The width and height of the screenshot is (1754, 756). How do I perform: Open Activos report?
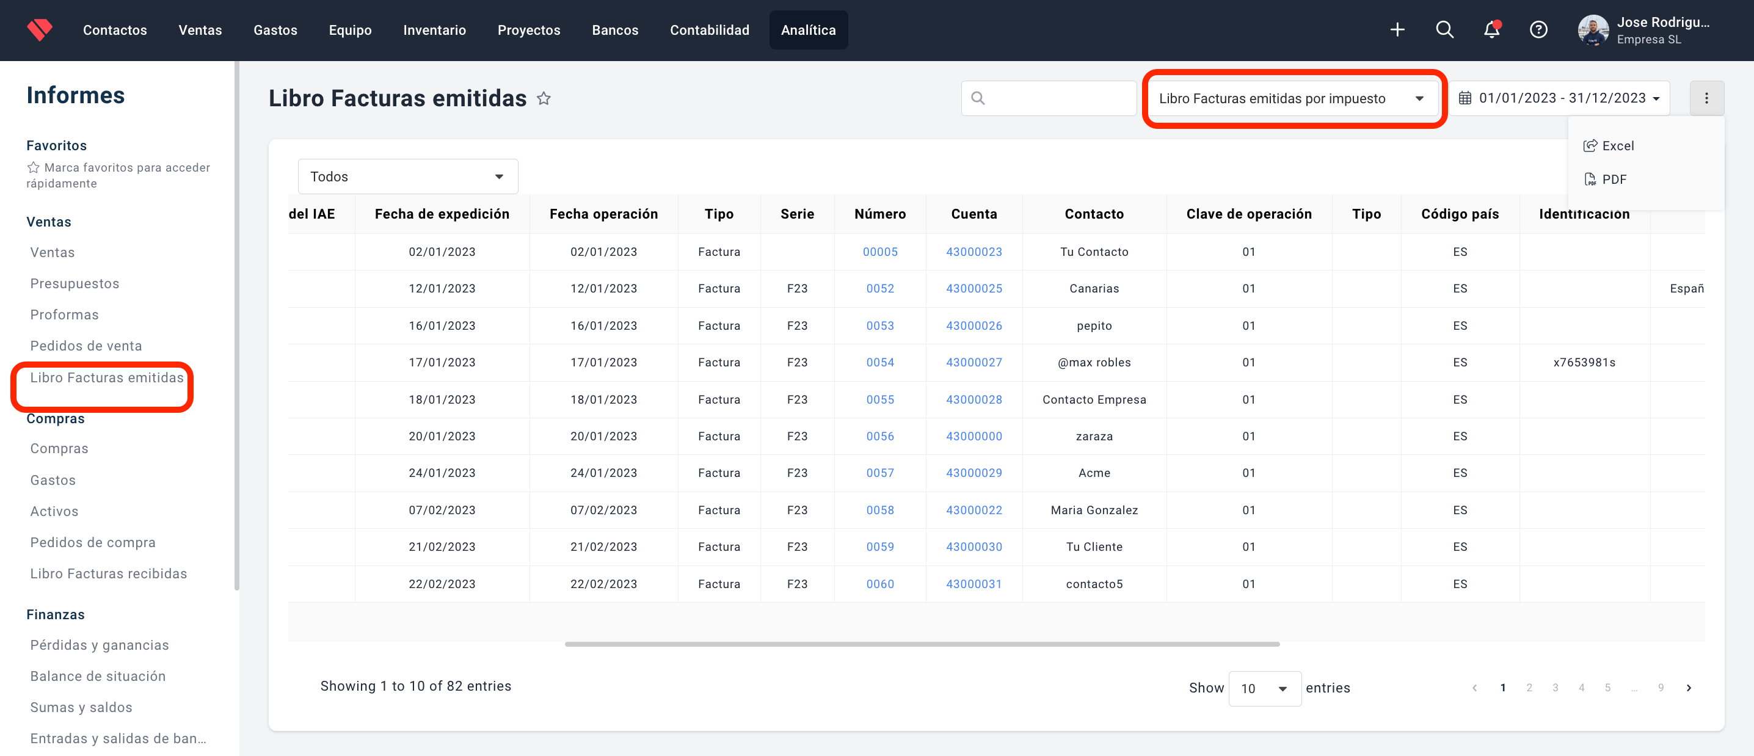pyautogui.click(x=54, y=511)
